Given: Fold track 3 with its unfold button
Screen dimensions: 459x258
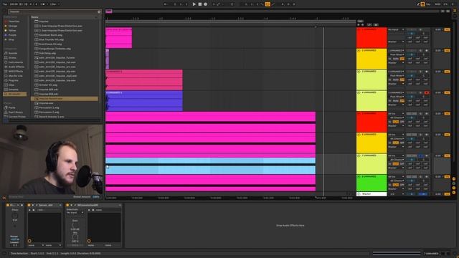Looking at the screenshot, I should (359, 72).
